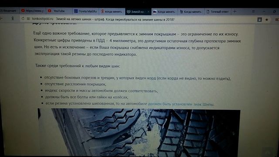279x157 pixels.
Task: Click the winter tire tread image
Action: point(139,133)
